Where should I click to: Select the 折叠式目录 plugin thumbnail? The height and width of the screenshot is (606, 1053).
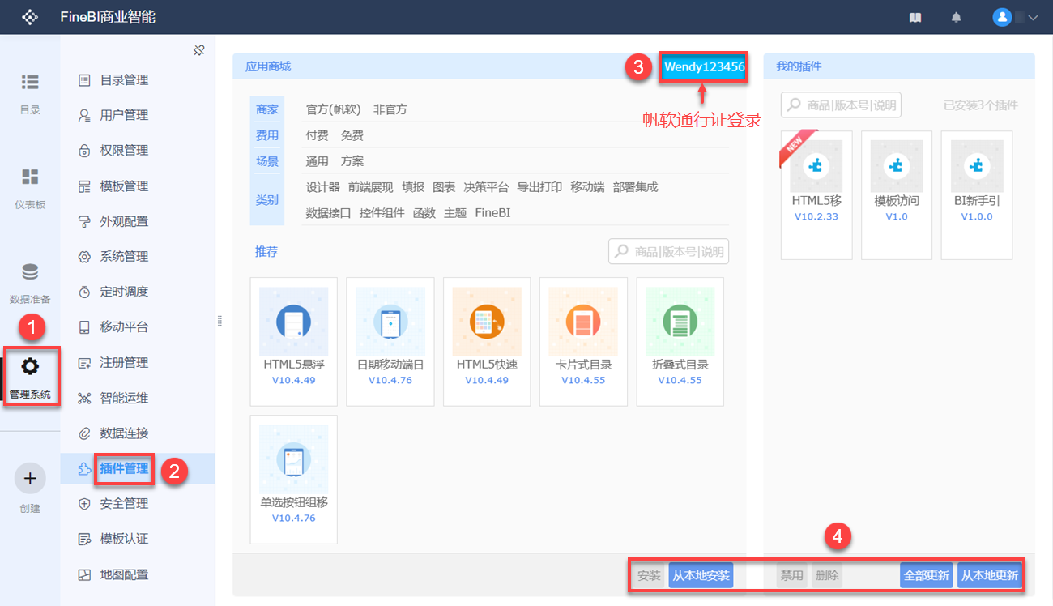click(680, 322)
